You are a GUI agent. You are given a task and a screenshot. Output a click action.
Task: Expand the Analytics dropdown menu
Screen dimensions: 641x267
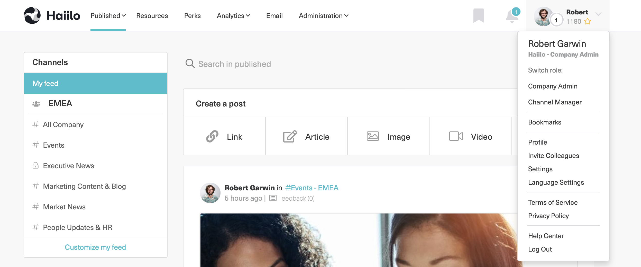pyautogui.click(x=233, y=16)
